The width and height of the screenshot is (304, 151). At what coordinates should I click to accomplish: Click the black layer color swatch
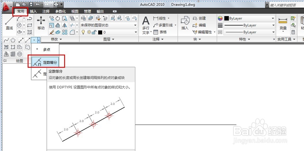tap(100, 32)
